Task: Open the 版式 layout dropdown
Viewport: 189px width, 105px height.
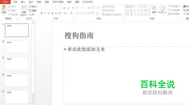Action: click(33, 7)
